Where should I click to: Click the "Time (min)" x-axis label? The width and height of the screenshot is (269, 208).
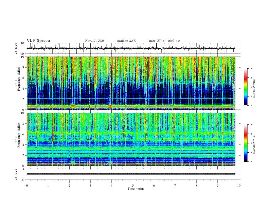click(x=136, y=189)
